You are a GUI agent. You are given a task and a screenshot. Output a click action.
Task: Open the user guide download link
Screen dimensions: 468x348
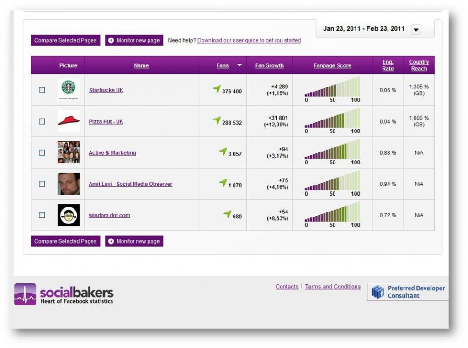(x=249, y=40)
